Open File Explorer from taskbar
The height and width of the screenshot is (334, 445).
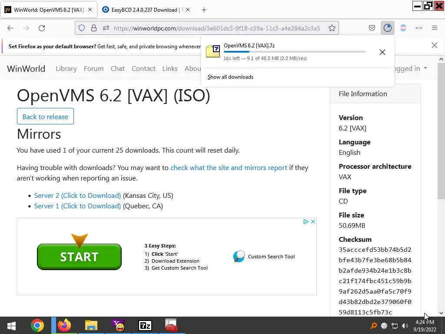tap(91, 325)
